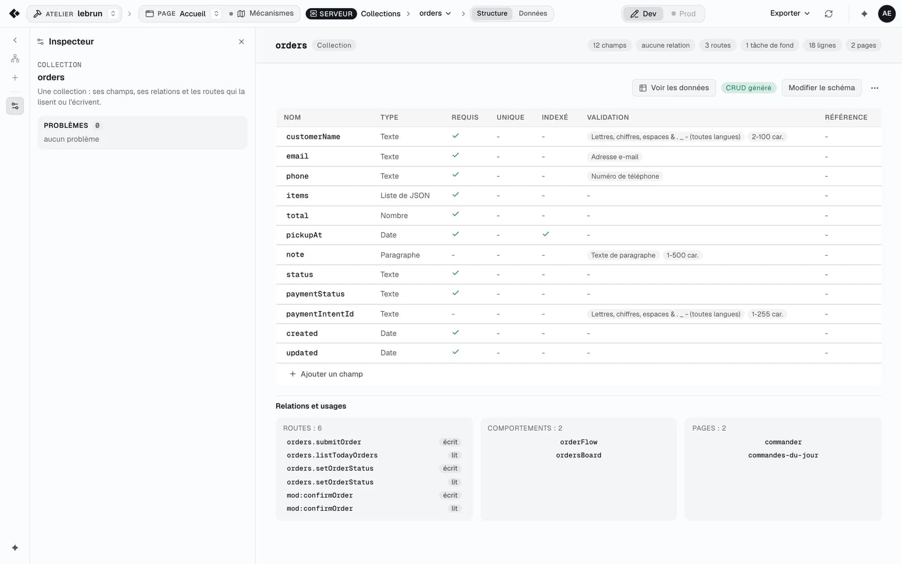
Task: Select the Données tab
Action: [x=532, y=13]
